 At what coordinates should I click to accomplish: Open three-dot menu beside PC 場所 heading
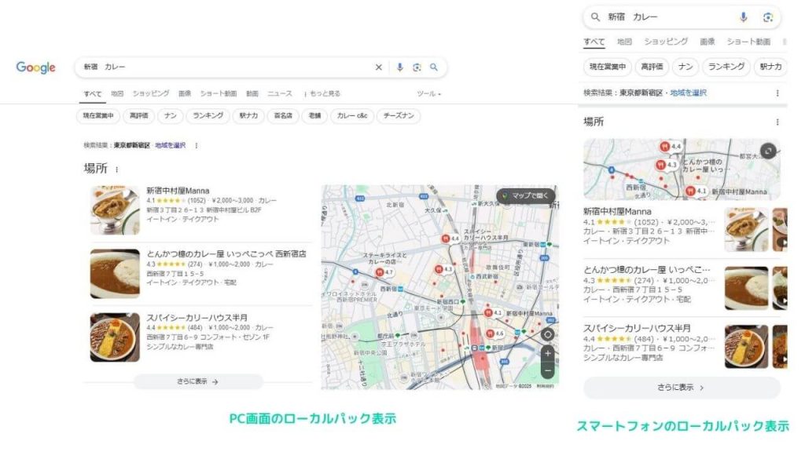pos(117,169)
